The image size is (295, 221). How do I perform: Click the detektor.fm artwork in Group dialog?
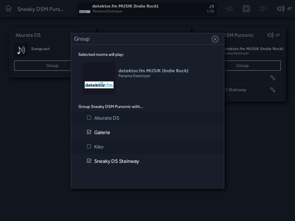pyautogui.click(x=99, y=79)
